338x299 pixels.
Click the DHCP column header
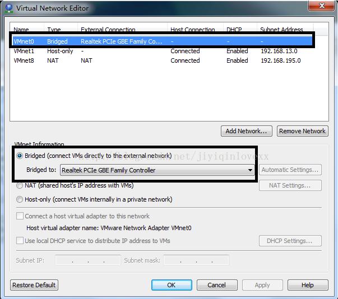pyautogui.click(x=240, y=29)
